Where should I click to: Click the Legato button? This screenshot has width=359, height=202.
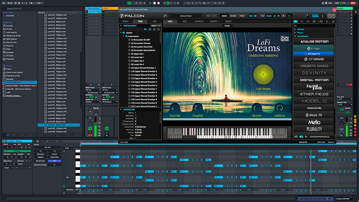(40, 157)
